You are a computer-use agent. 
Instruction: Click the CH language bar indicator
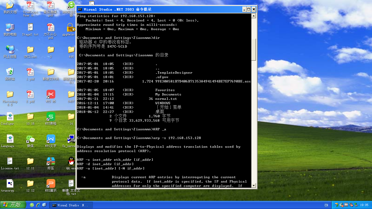click(326, 205)
